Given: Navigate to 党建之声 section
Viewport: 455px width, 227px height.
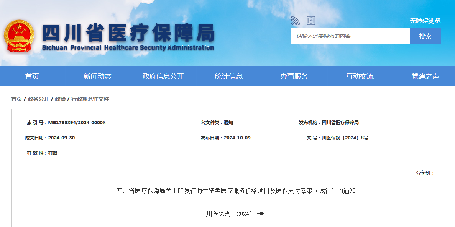Looking at the screenshot, I should pyautogui.click(x=425, y=76).
